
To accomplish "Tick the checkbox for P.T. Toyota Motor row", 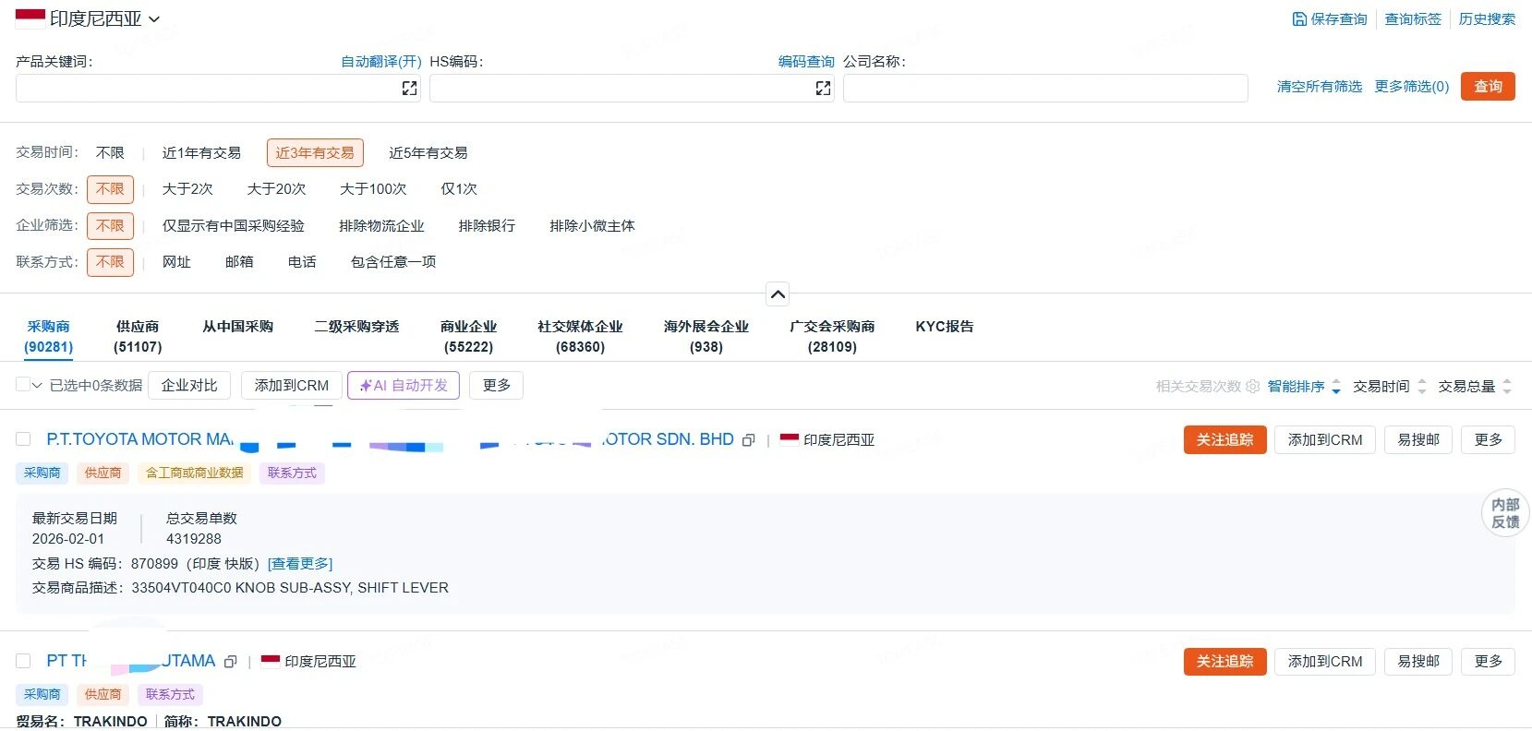I will click(24, 439).
